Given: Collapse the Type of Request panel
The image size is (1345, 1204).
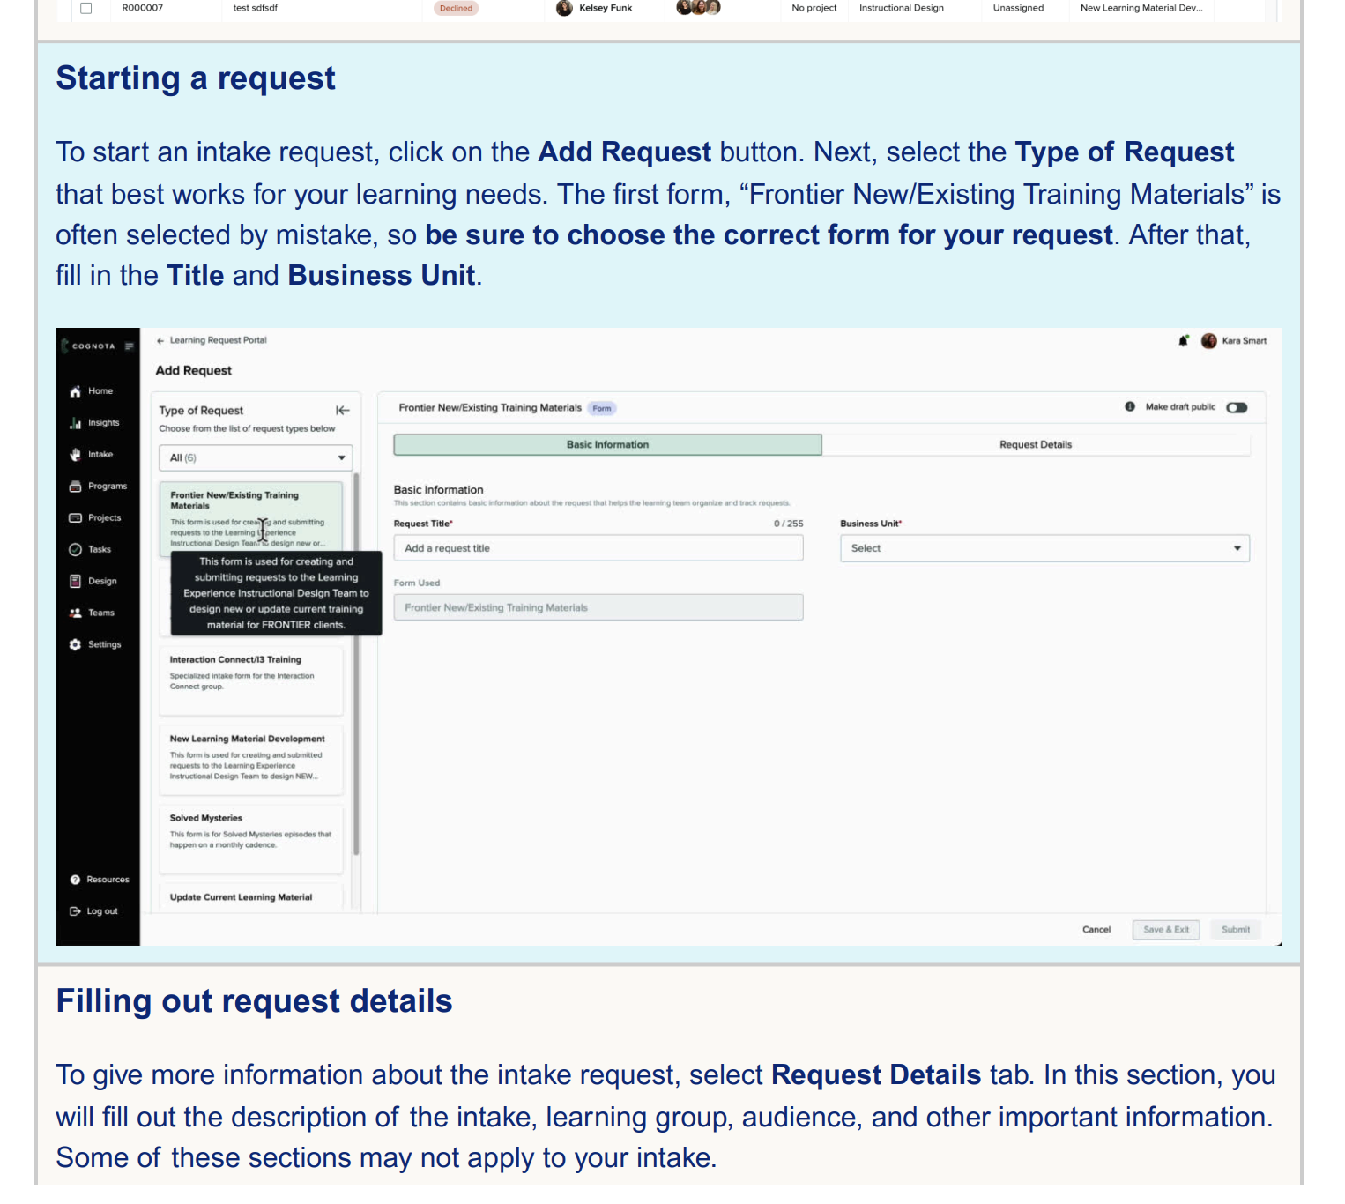Looking at the screenshot, I should click(343, 411).
